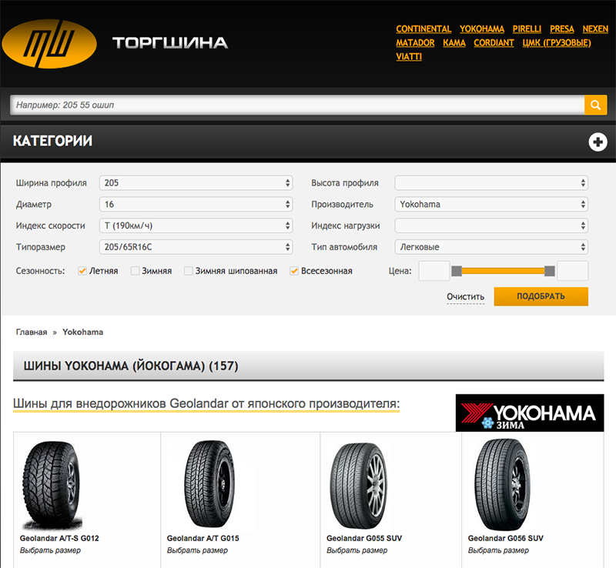
Task: Click the ПОДОБРАТЬ button
Action: [541, 296]
